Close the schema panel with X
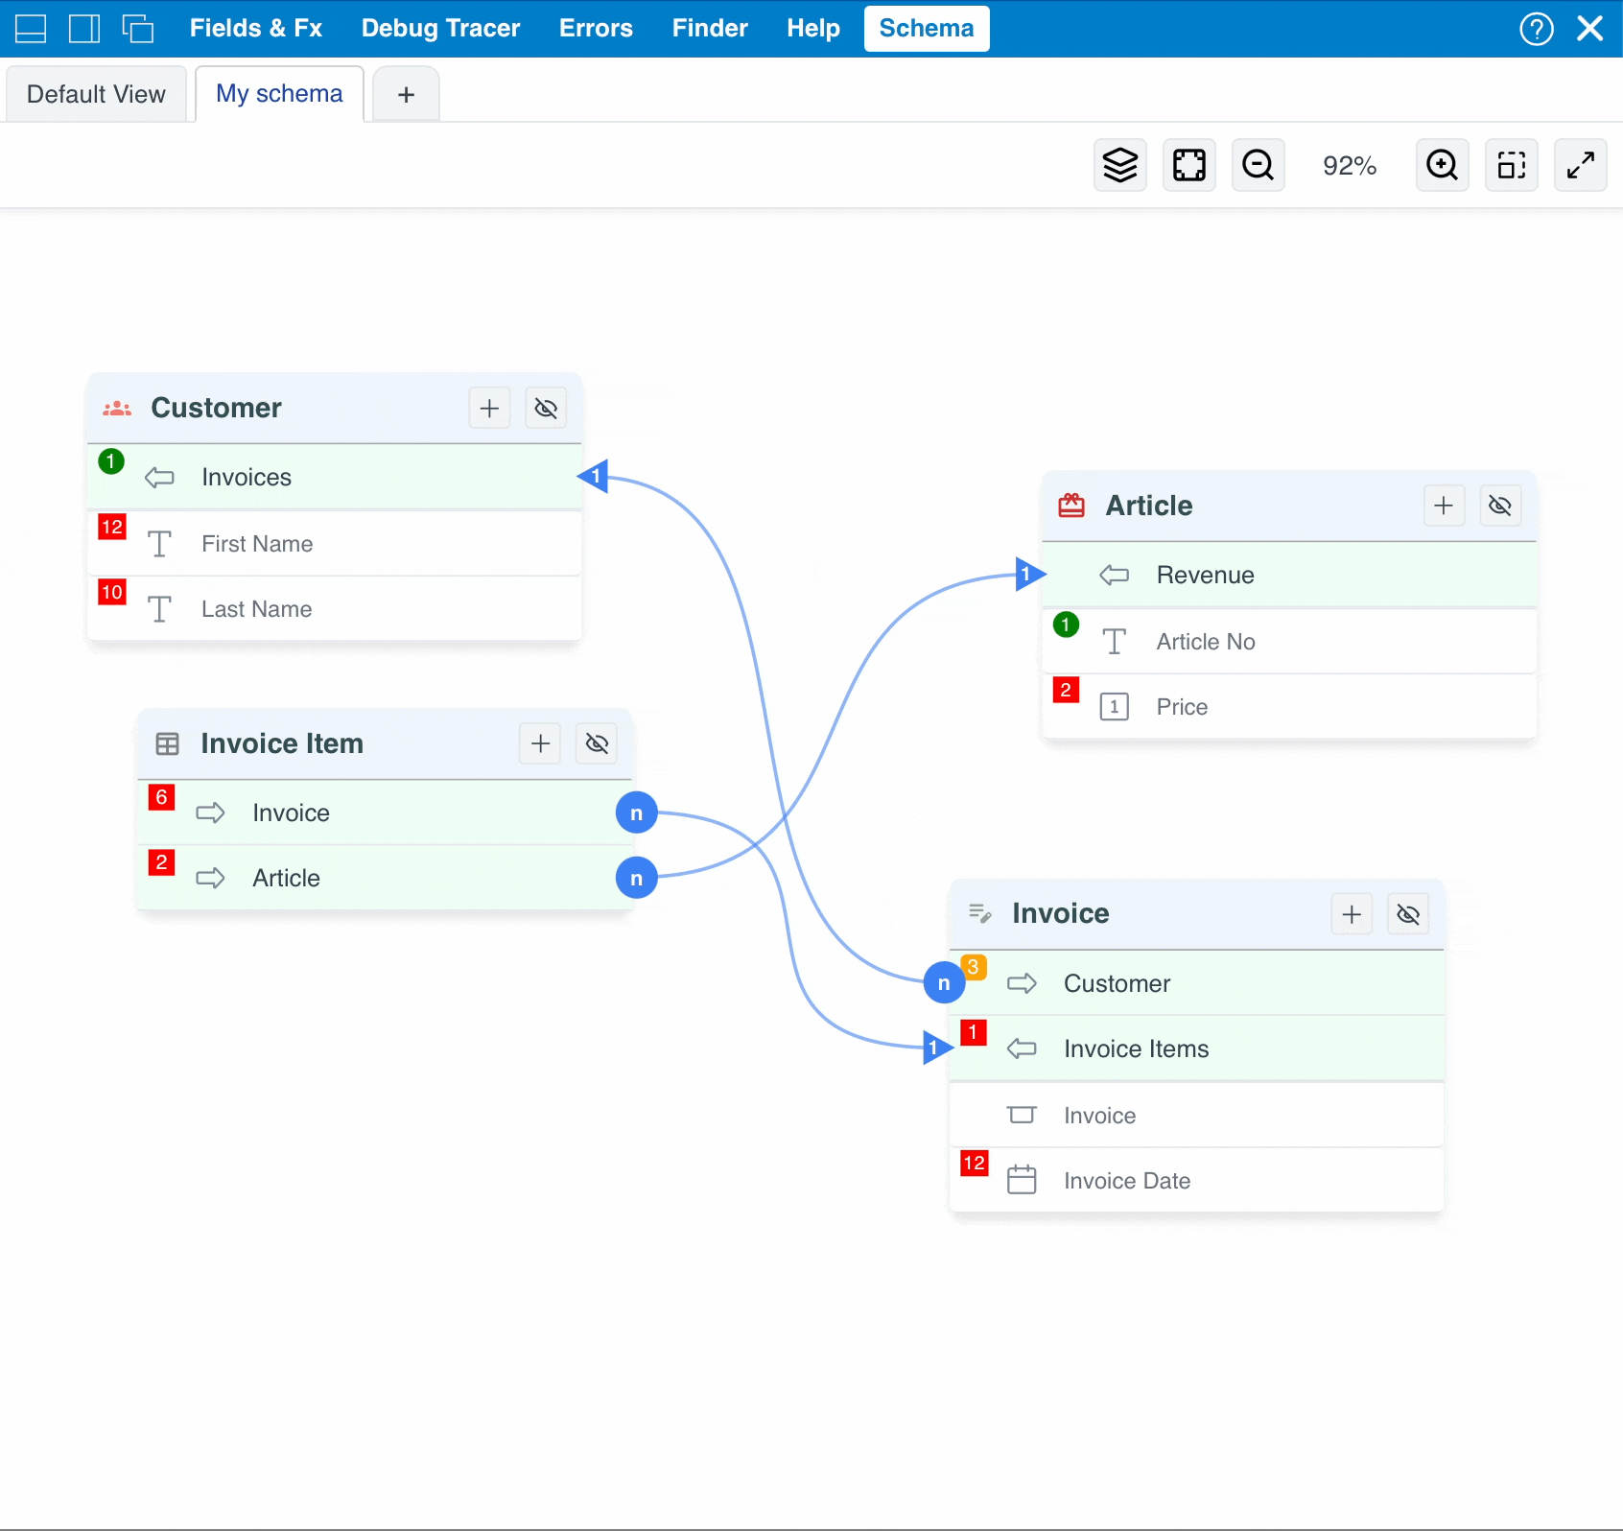Viewport: 1623px width, 1531px height. pyautogui.click(x=1590, y=29)
